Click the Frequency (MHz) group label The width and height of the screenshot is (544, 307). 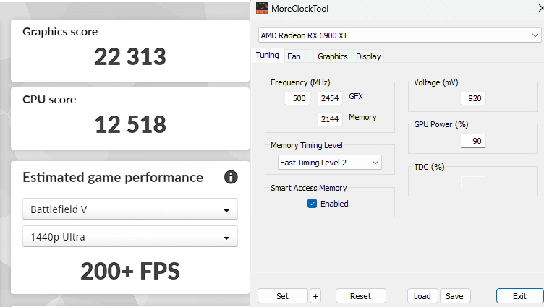pyautogui.click(x=300, y=82)
